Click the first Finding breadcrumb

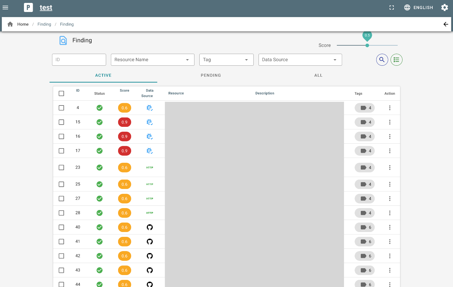(x=44, y=24)
